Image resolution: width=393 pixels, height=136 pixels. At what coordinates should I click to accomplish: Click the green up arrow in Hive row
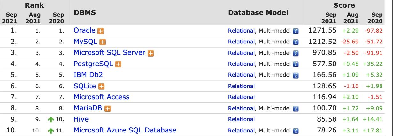pos(50,120)
